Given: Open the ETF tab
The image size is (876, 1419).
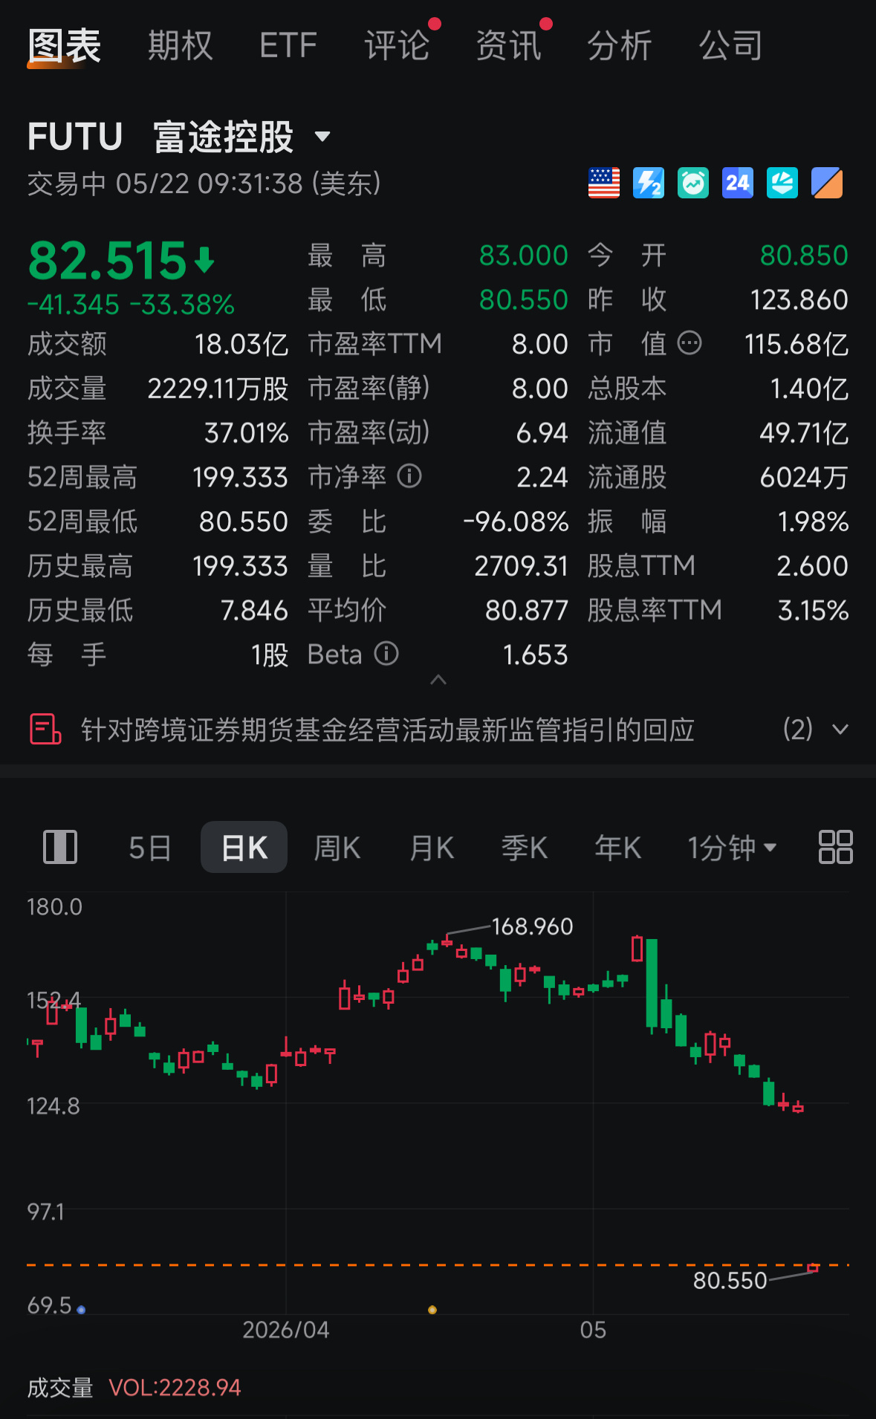Looking at the screenshot, I should tap(288, 46).
